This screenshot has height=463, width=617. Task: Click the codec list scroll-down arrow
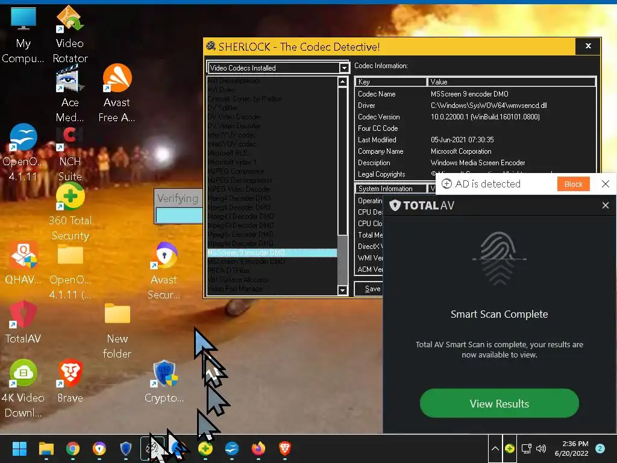coord(342,291)
